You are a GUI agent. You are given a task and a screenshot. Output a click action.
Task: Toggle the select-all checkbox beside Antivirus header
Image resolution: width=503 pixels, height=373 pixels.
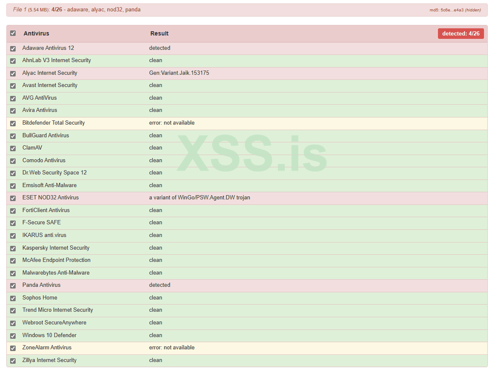13,33
